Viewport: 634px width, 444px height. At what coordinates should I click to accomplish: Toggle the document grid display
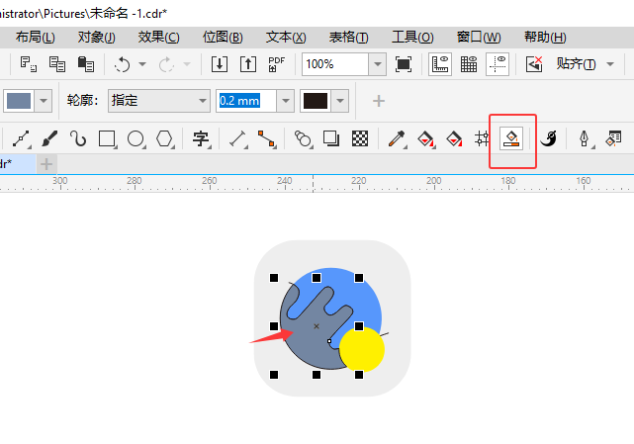pyautogui.click(x=469, y=64)
